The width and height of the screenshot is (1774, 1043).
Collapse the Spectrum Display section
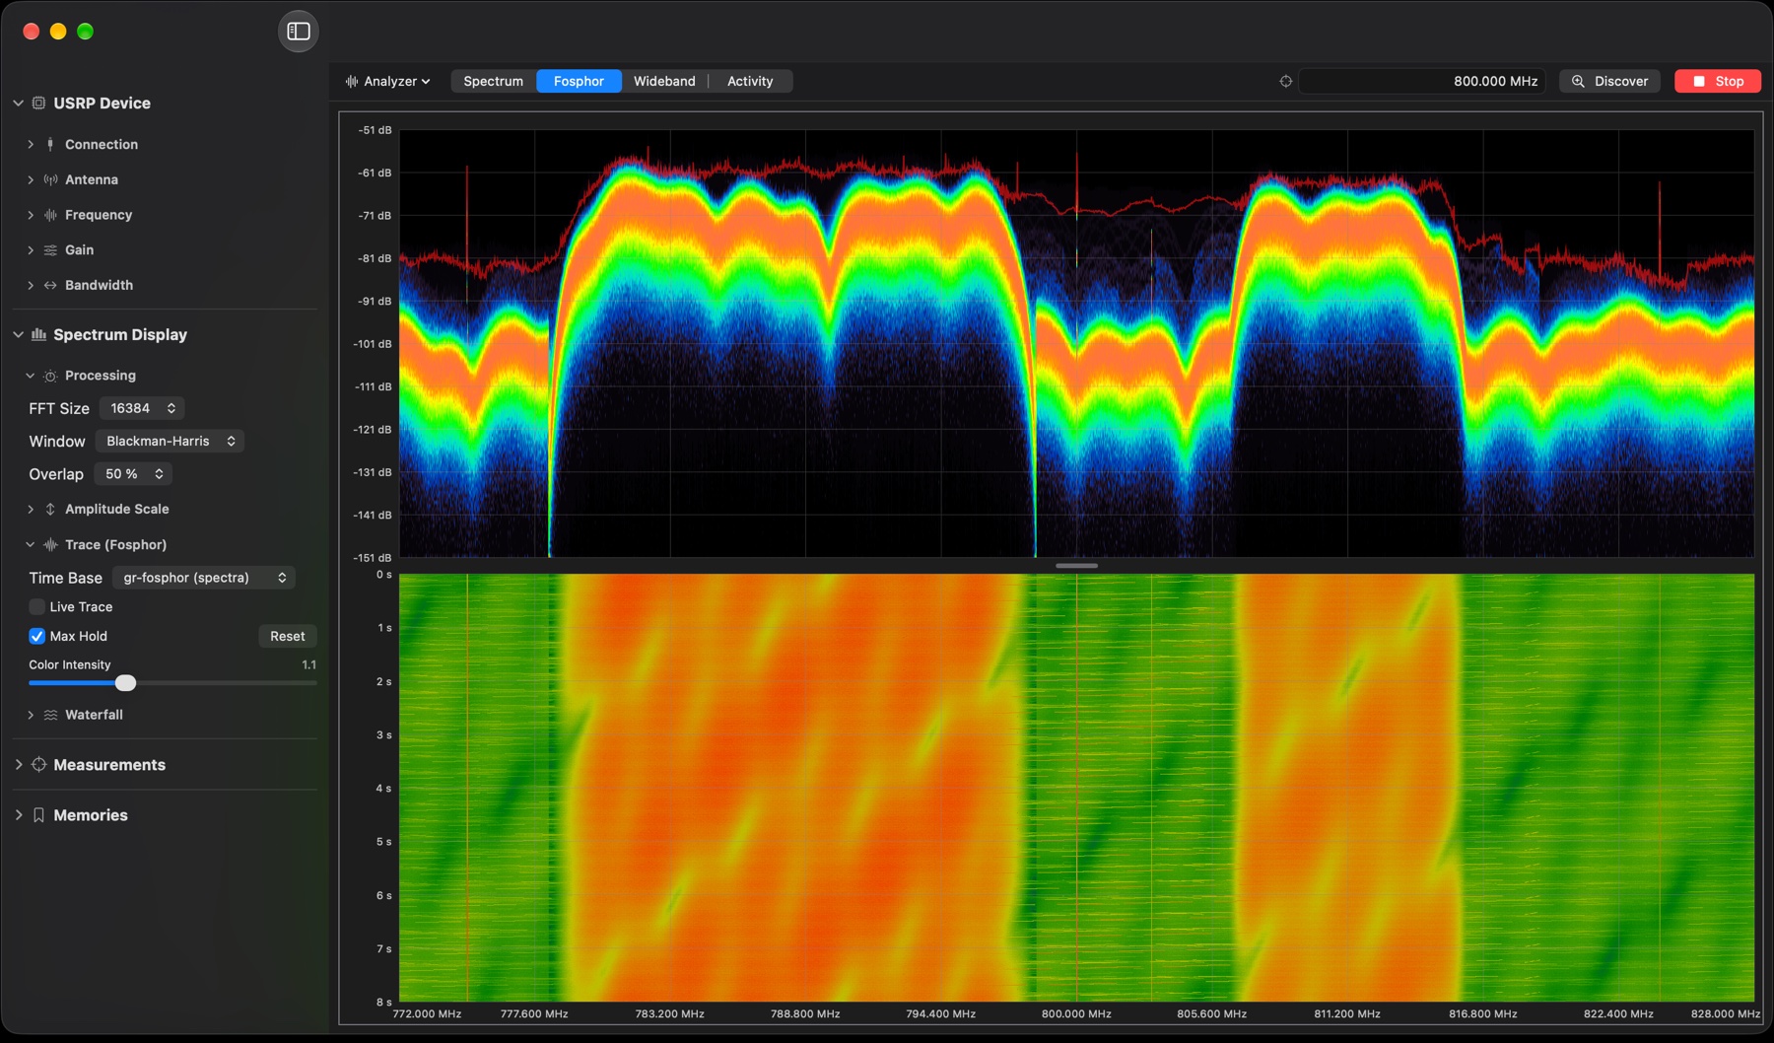18,334
